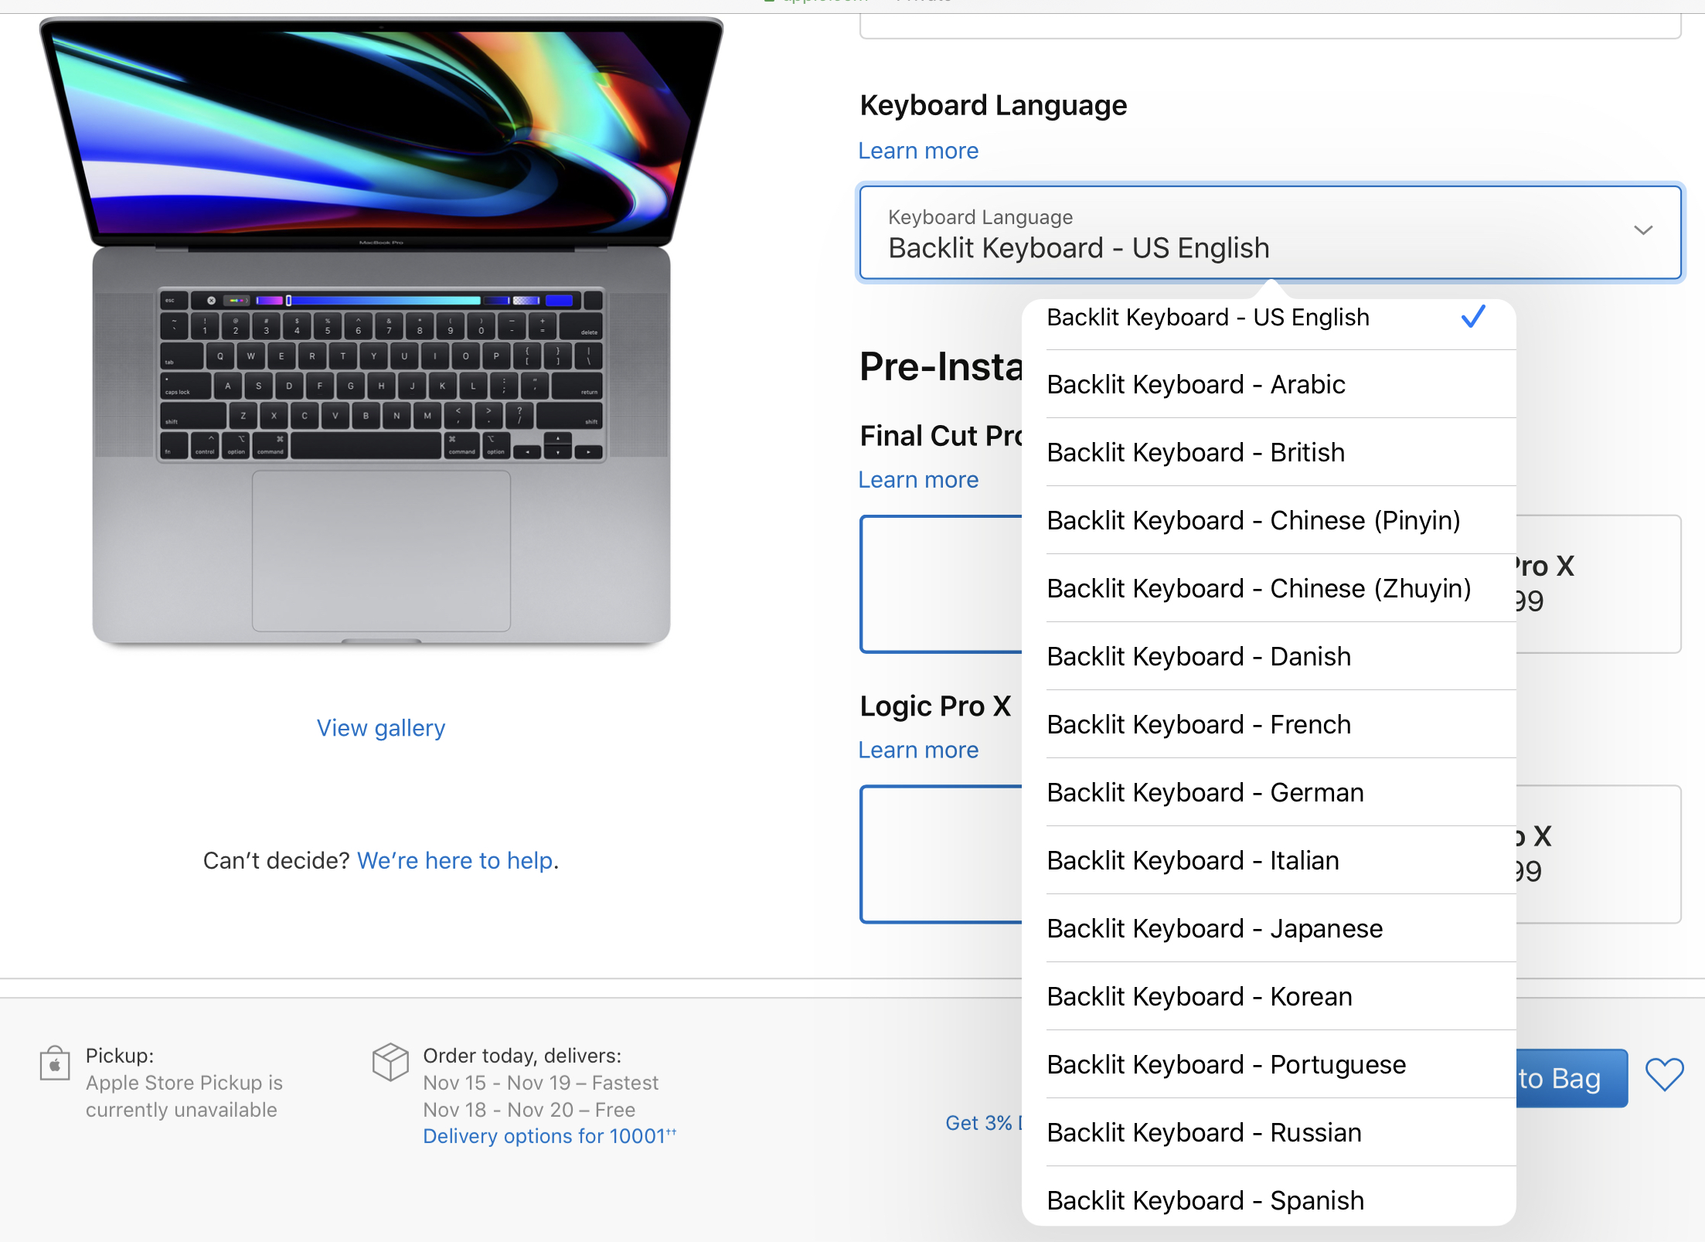Expand Keyboard Language dropdown chevron
This screenshot has height=1242, width=1705.
point(1643,230)
